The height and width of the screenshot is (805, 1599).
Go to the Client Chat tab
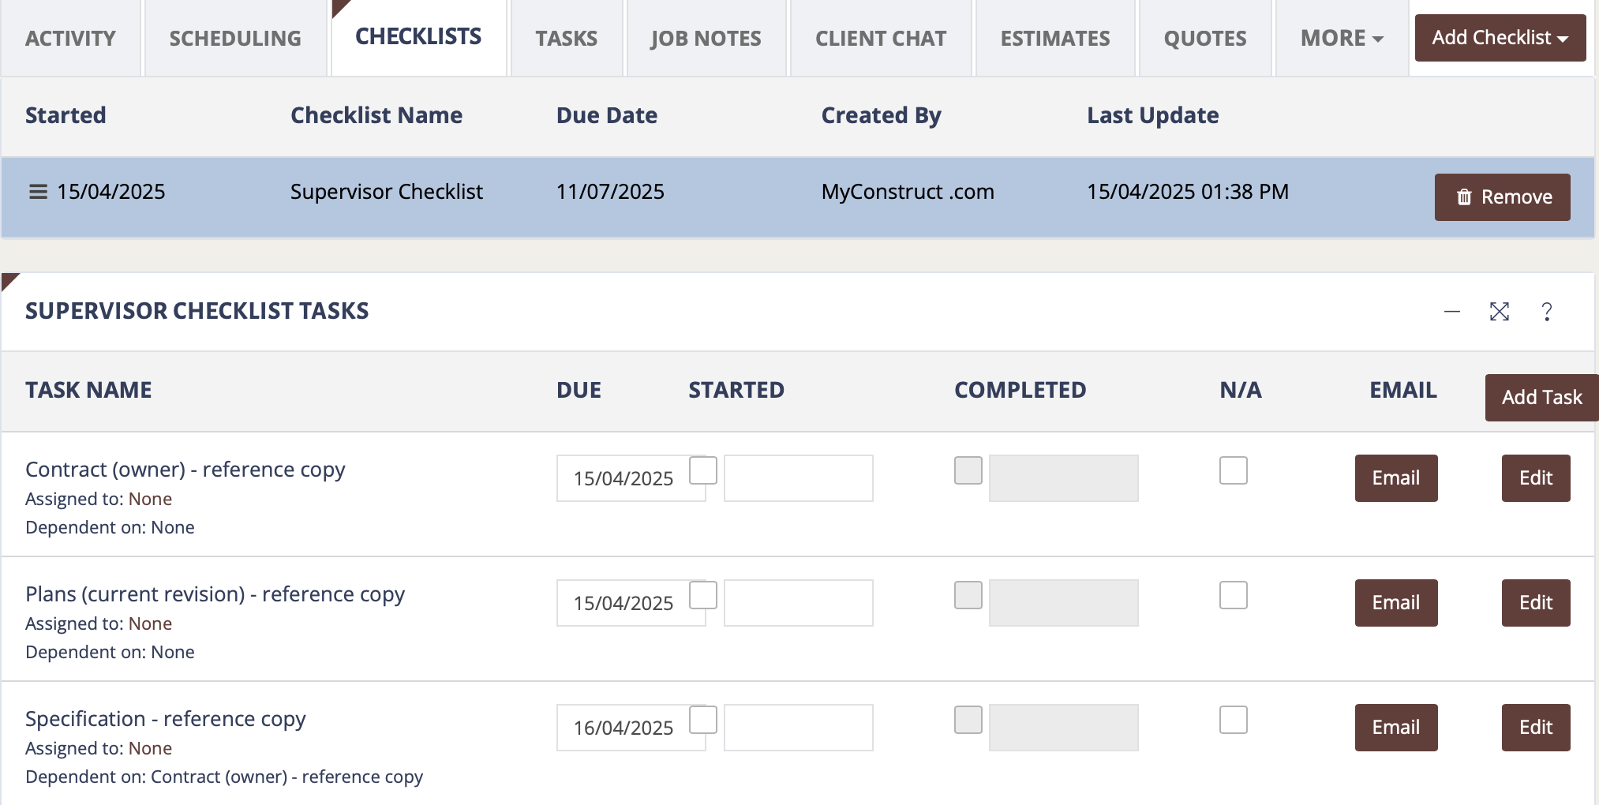[880, 38]
